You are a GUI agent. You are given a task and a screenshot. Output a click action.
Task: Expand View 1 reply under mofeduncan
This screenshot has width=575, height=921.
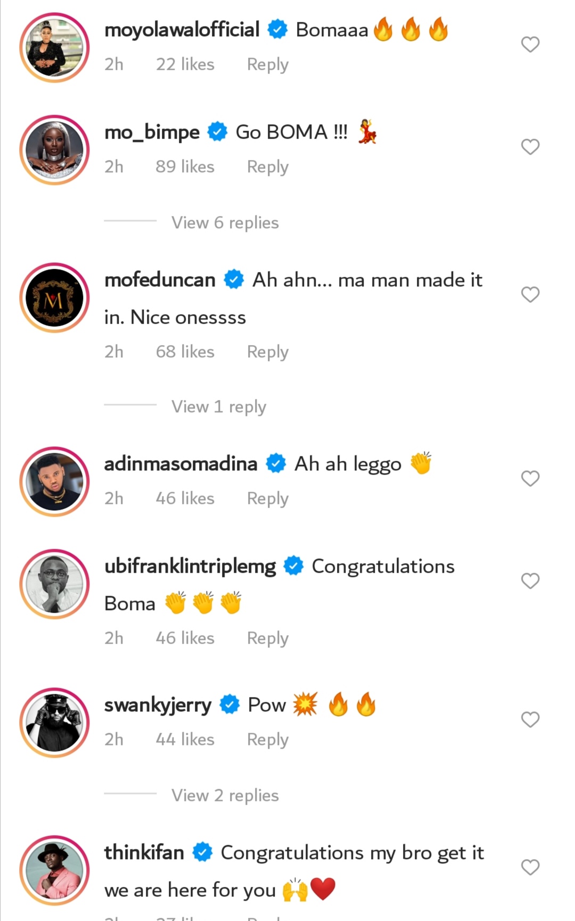218,406
